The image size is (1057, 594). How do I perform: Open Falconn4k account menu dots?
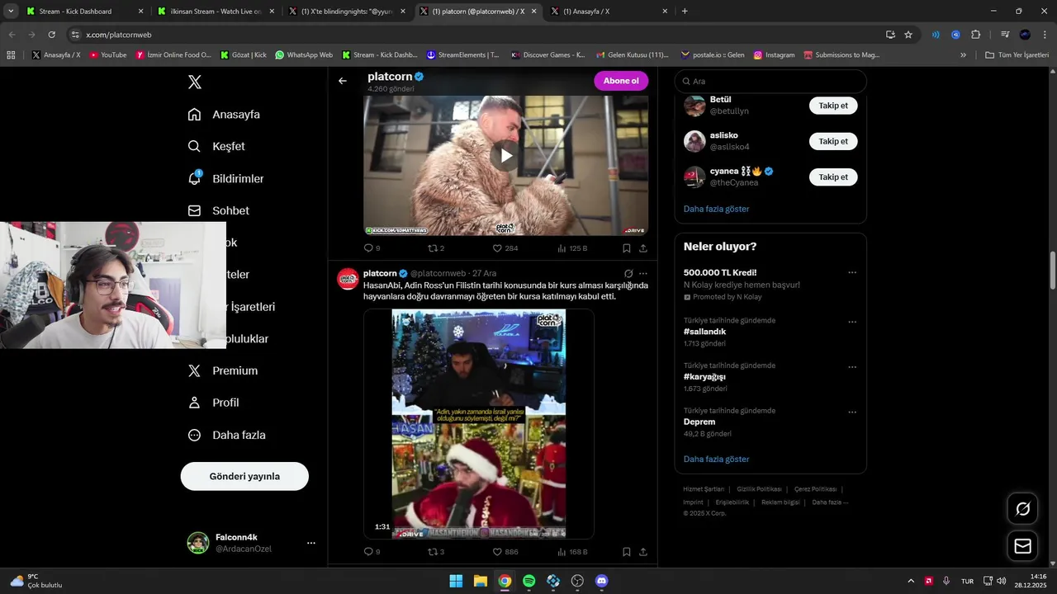click(x=311, y=543)
